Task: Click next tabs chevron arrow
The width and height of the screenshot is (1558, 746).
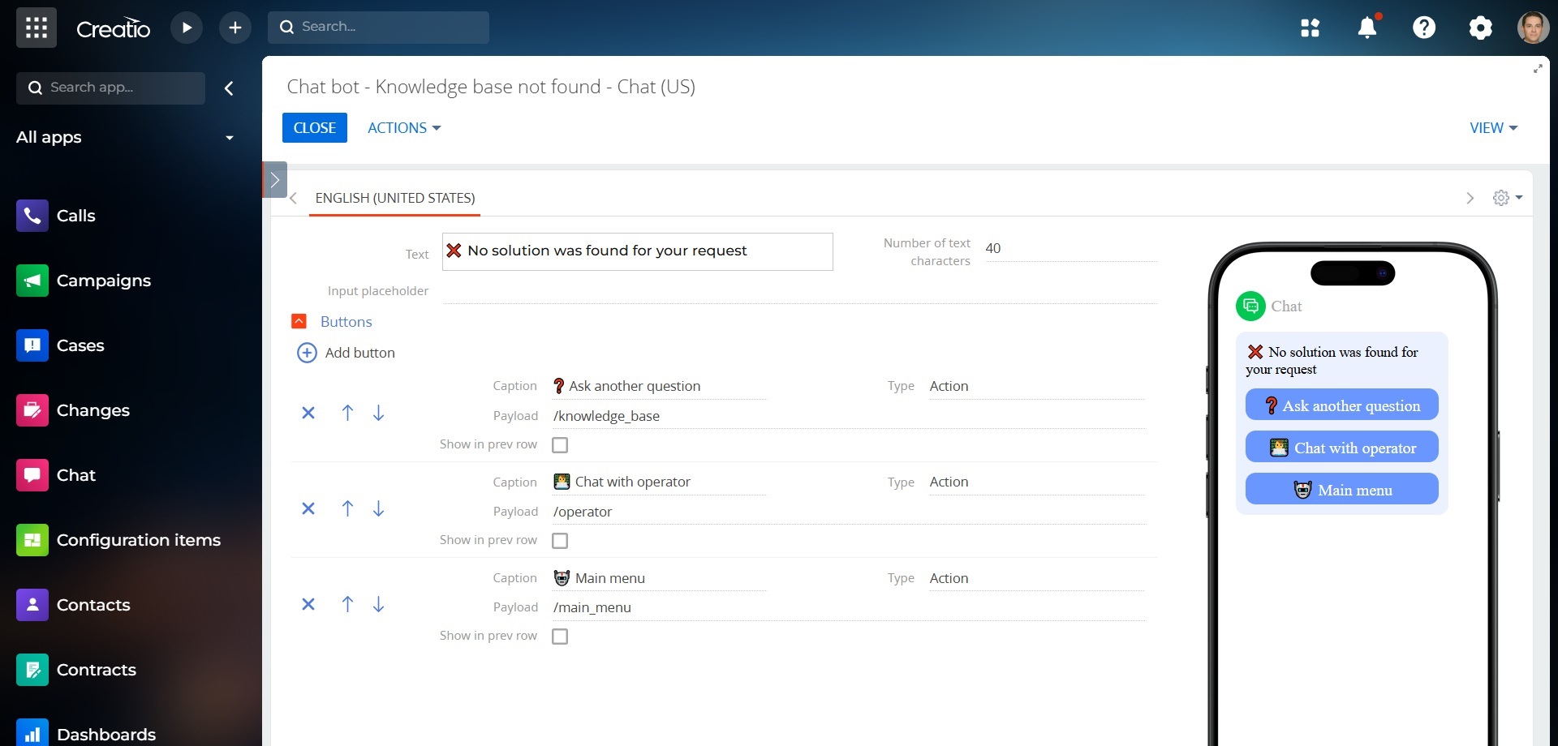Action: point(1470,198)
